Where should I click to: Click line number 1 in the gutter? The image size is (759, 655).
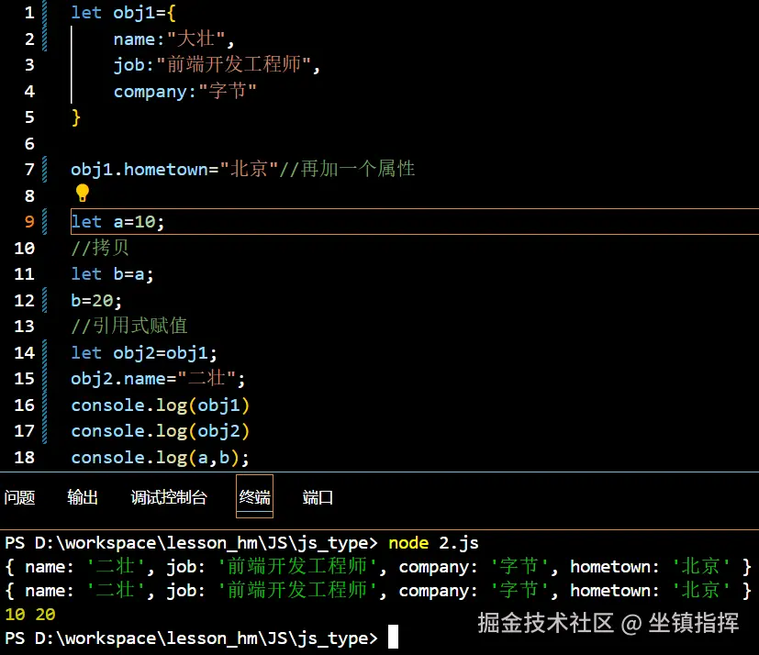tap(29, 13)
